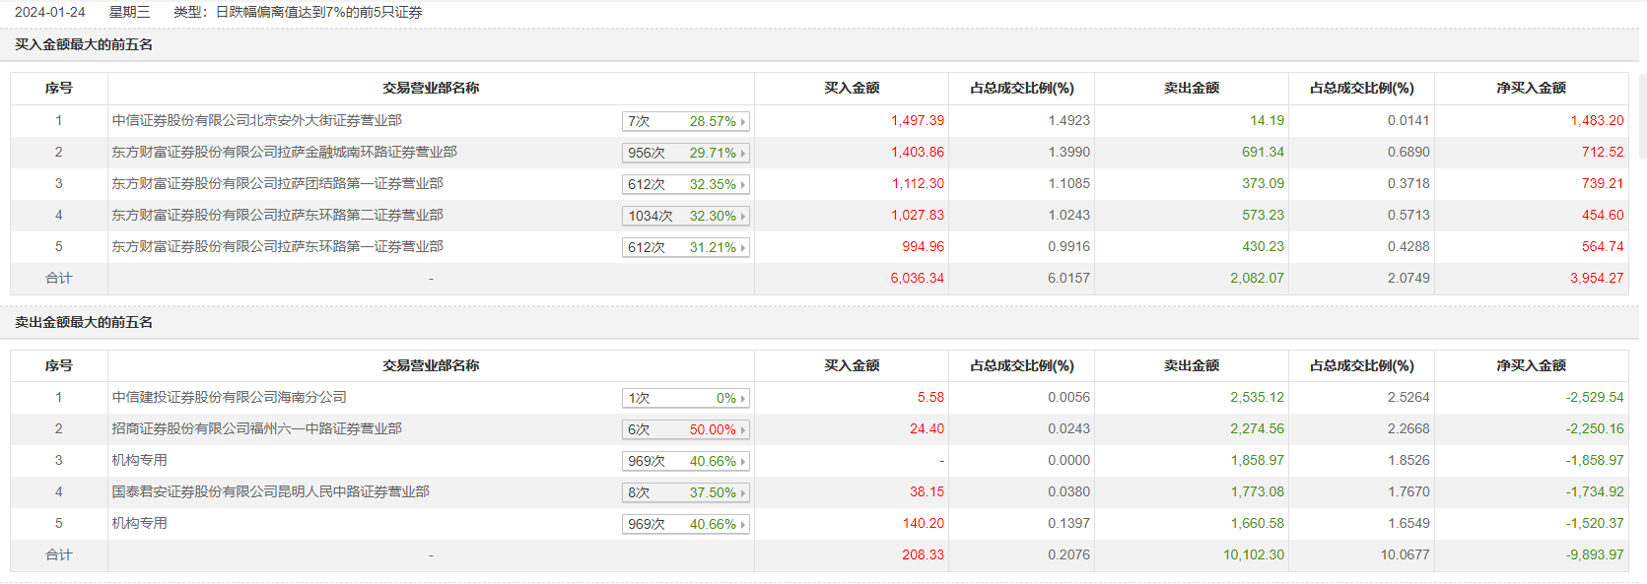Expand 969次 box in sell row 3
Screen dimensions: 1647x584
pyautogui.click(x=685, y=461)
